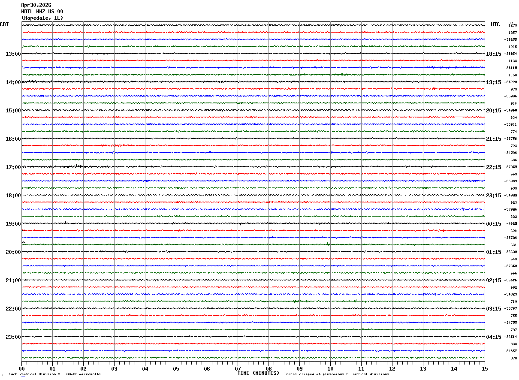Click the 13:00 CDT time label
Screen dimensions: 519x380
(x=13, y=54)
